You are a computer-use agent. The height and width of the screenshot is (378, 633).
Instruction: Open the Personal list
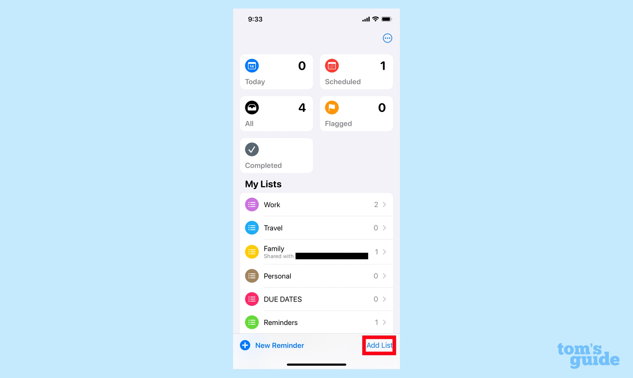point(317,275)
